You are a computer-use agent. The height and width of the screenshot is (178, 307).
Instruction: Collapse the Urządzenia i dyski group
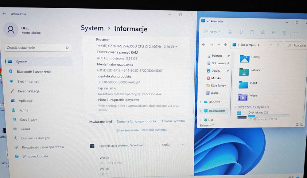click(x=235, y=107)
